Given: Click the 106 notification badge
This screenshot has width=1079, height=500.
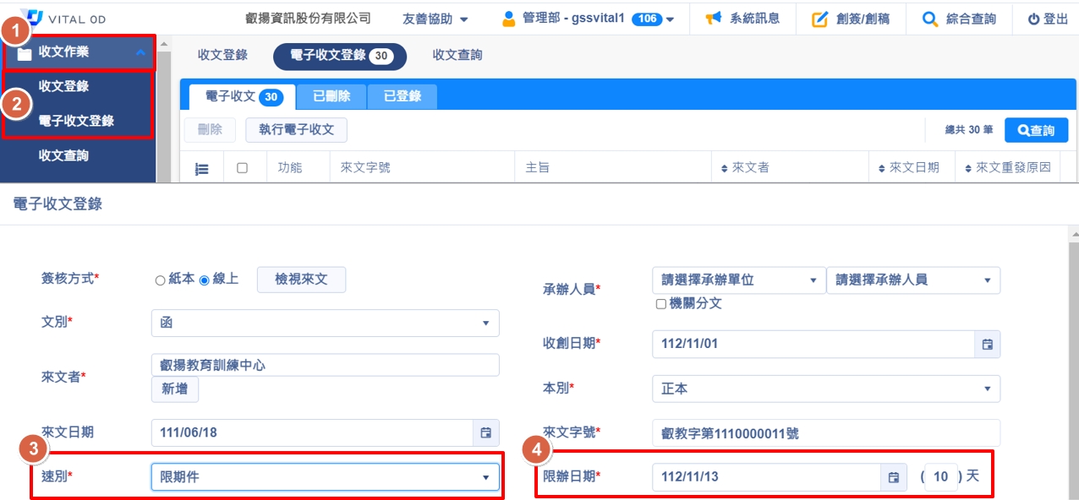Looking at the screenshot, I should click(647, 19).
